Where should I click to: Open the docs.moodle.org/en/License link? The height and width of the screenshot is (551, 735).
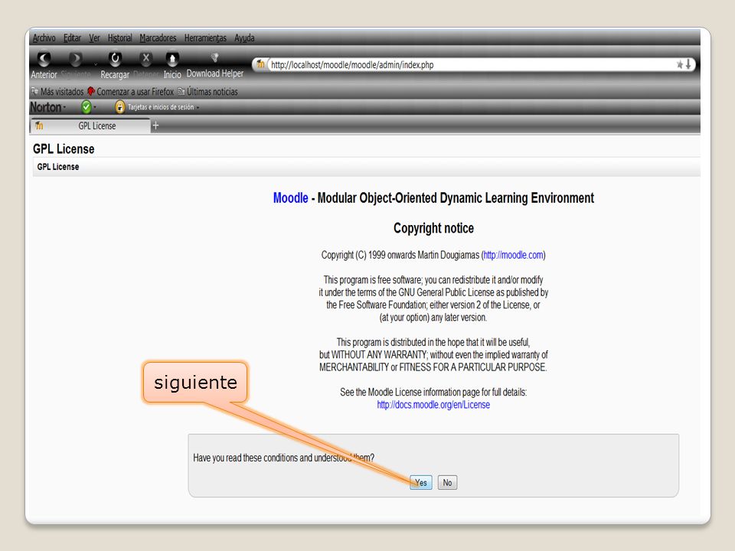(x=433, y=404)
